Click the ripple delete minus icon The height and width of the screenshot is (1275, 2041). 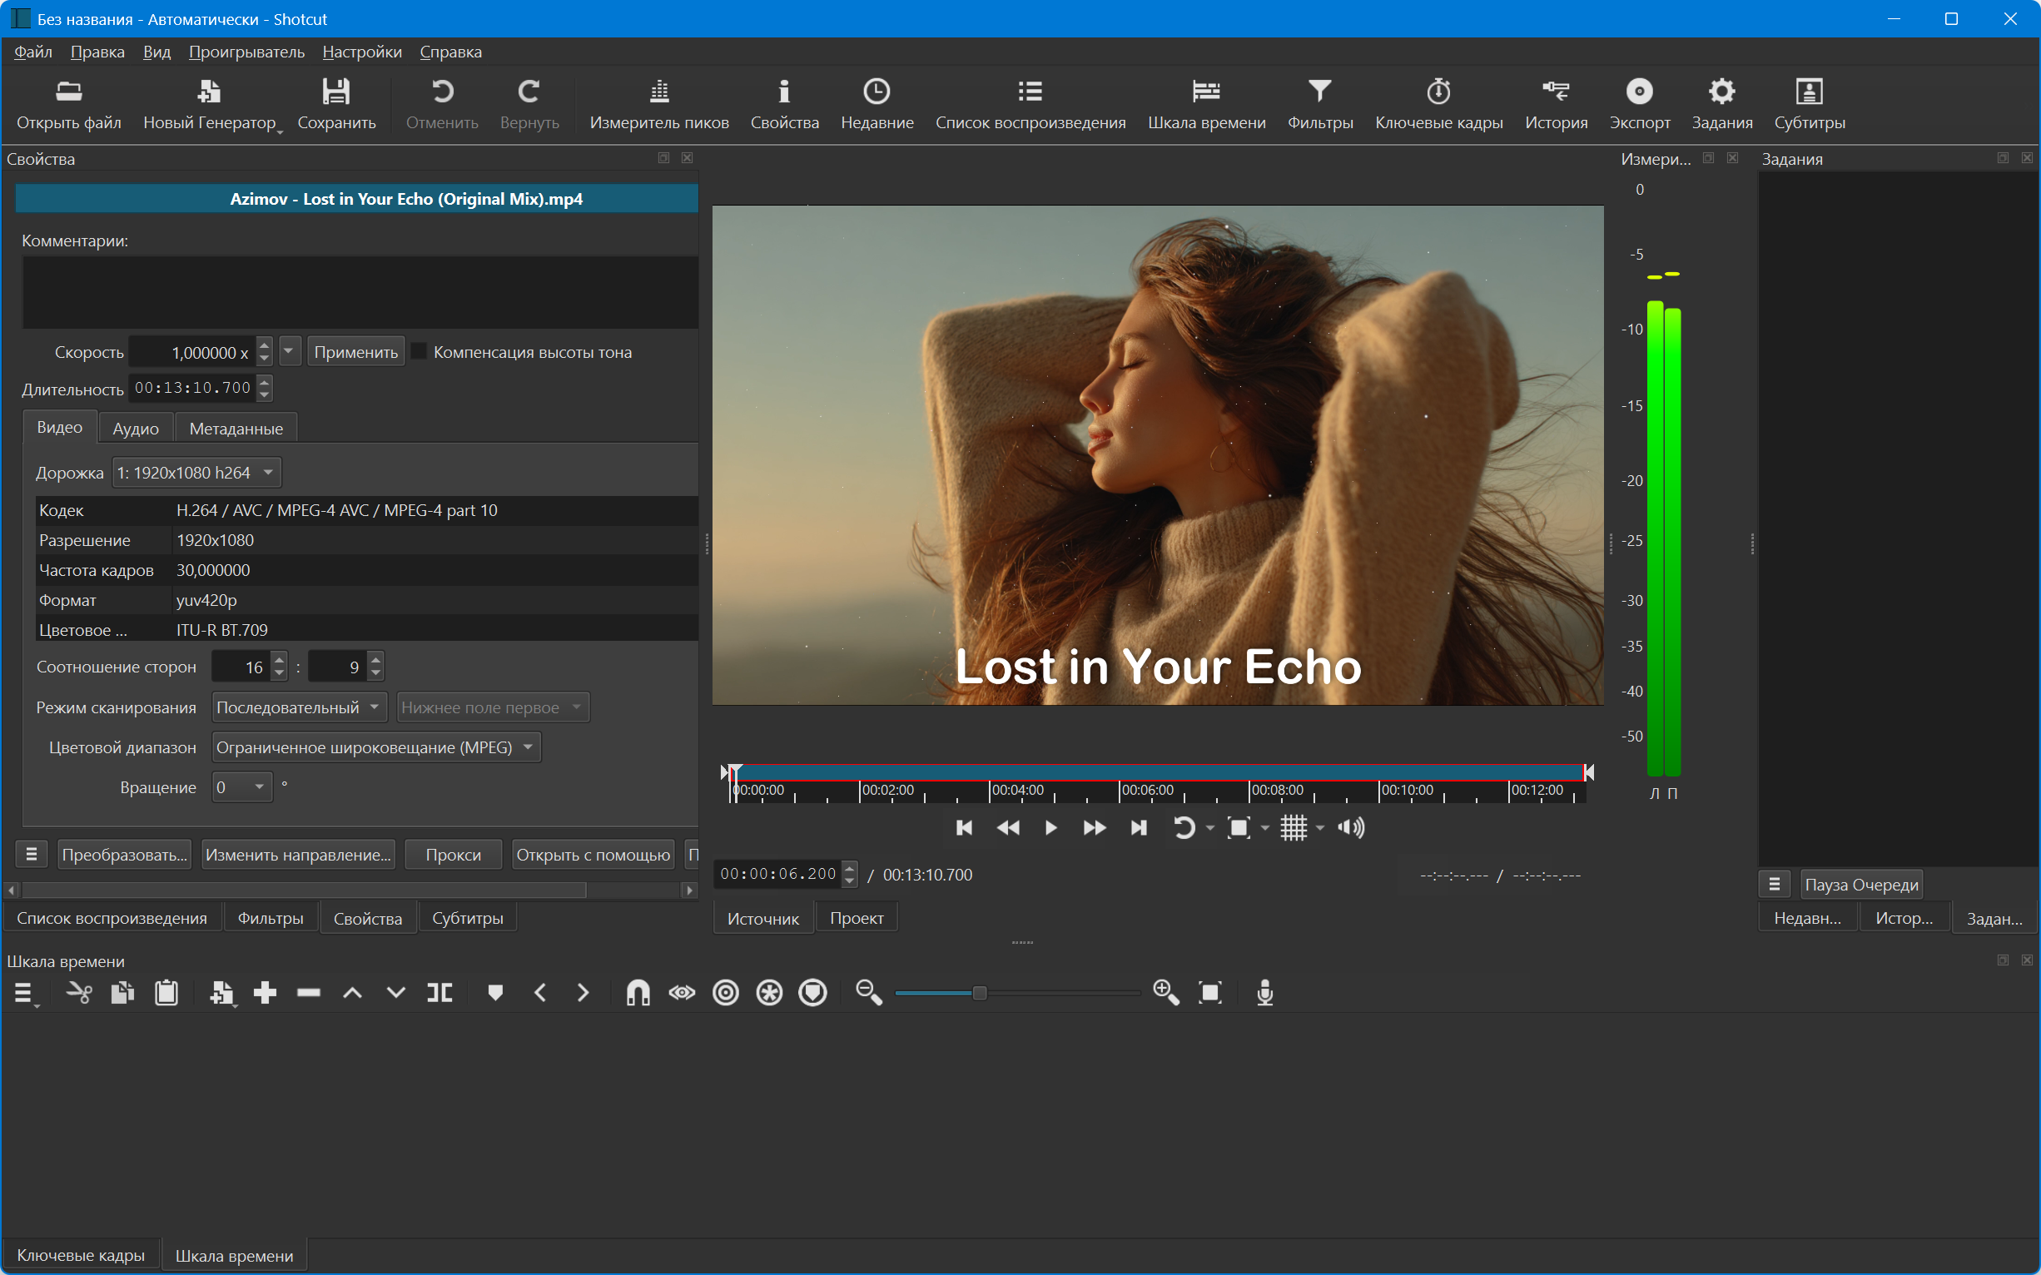coord(309,993)
